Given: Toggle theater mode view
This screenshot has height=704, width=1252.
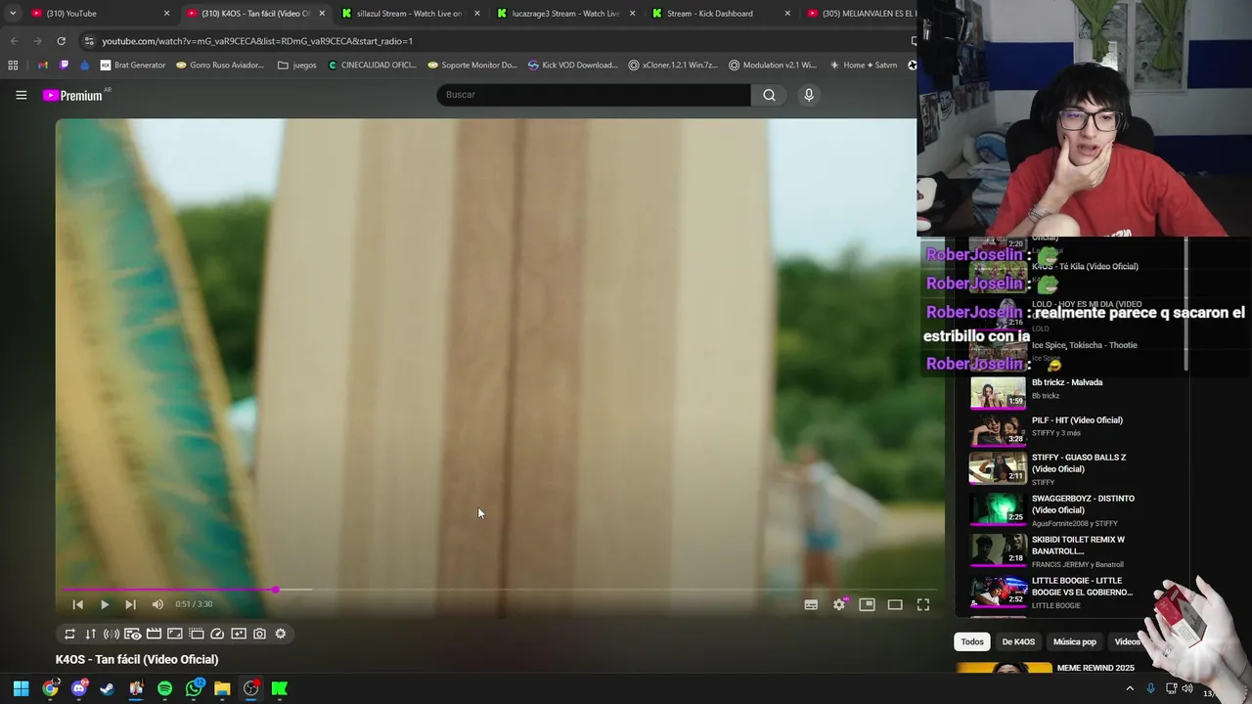Looking at the screenshot, I should tap(895, 604).
